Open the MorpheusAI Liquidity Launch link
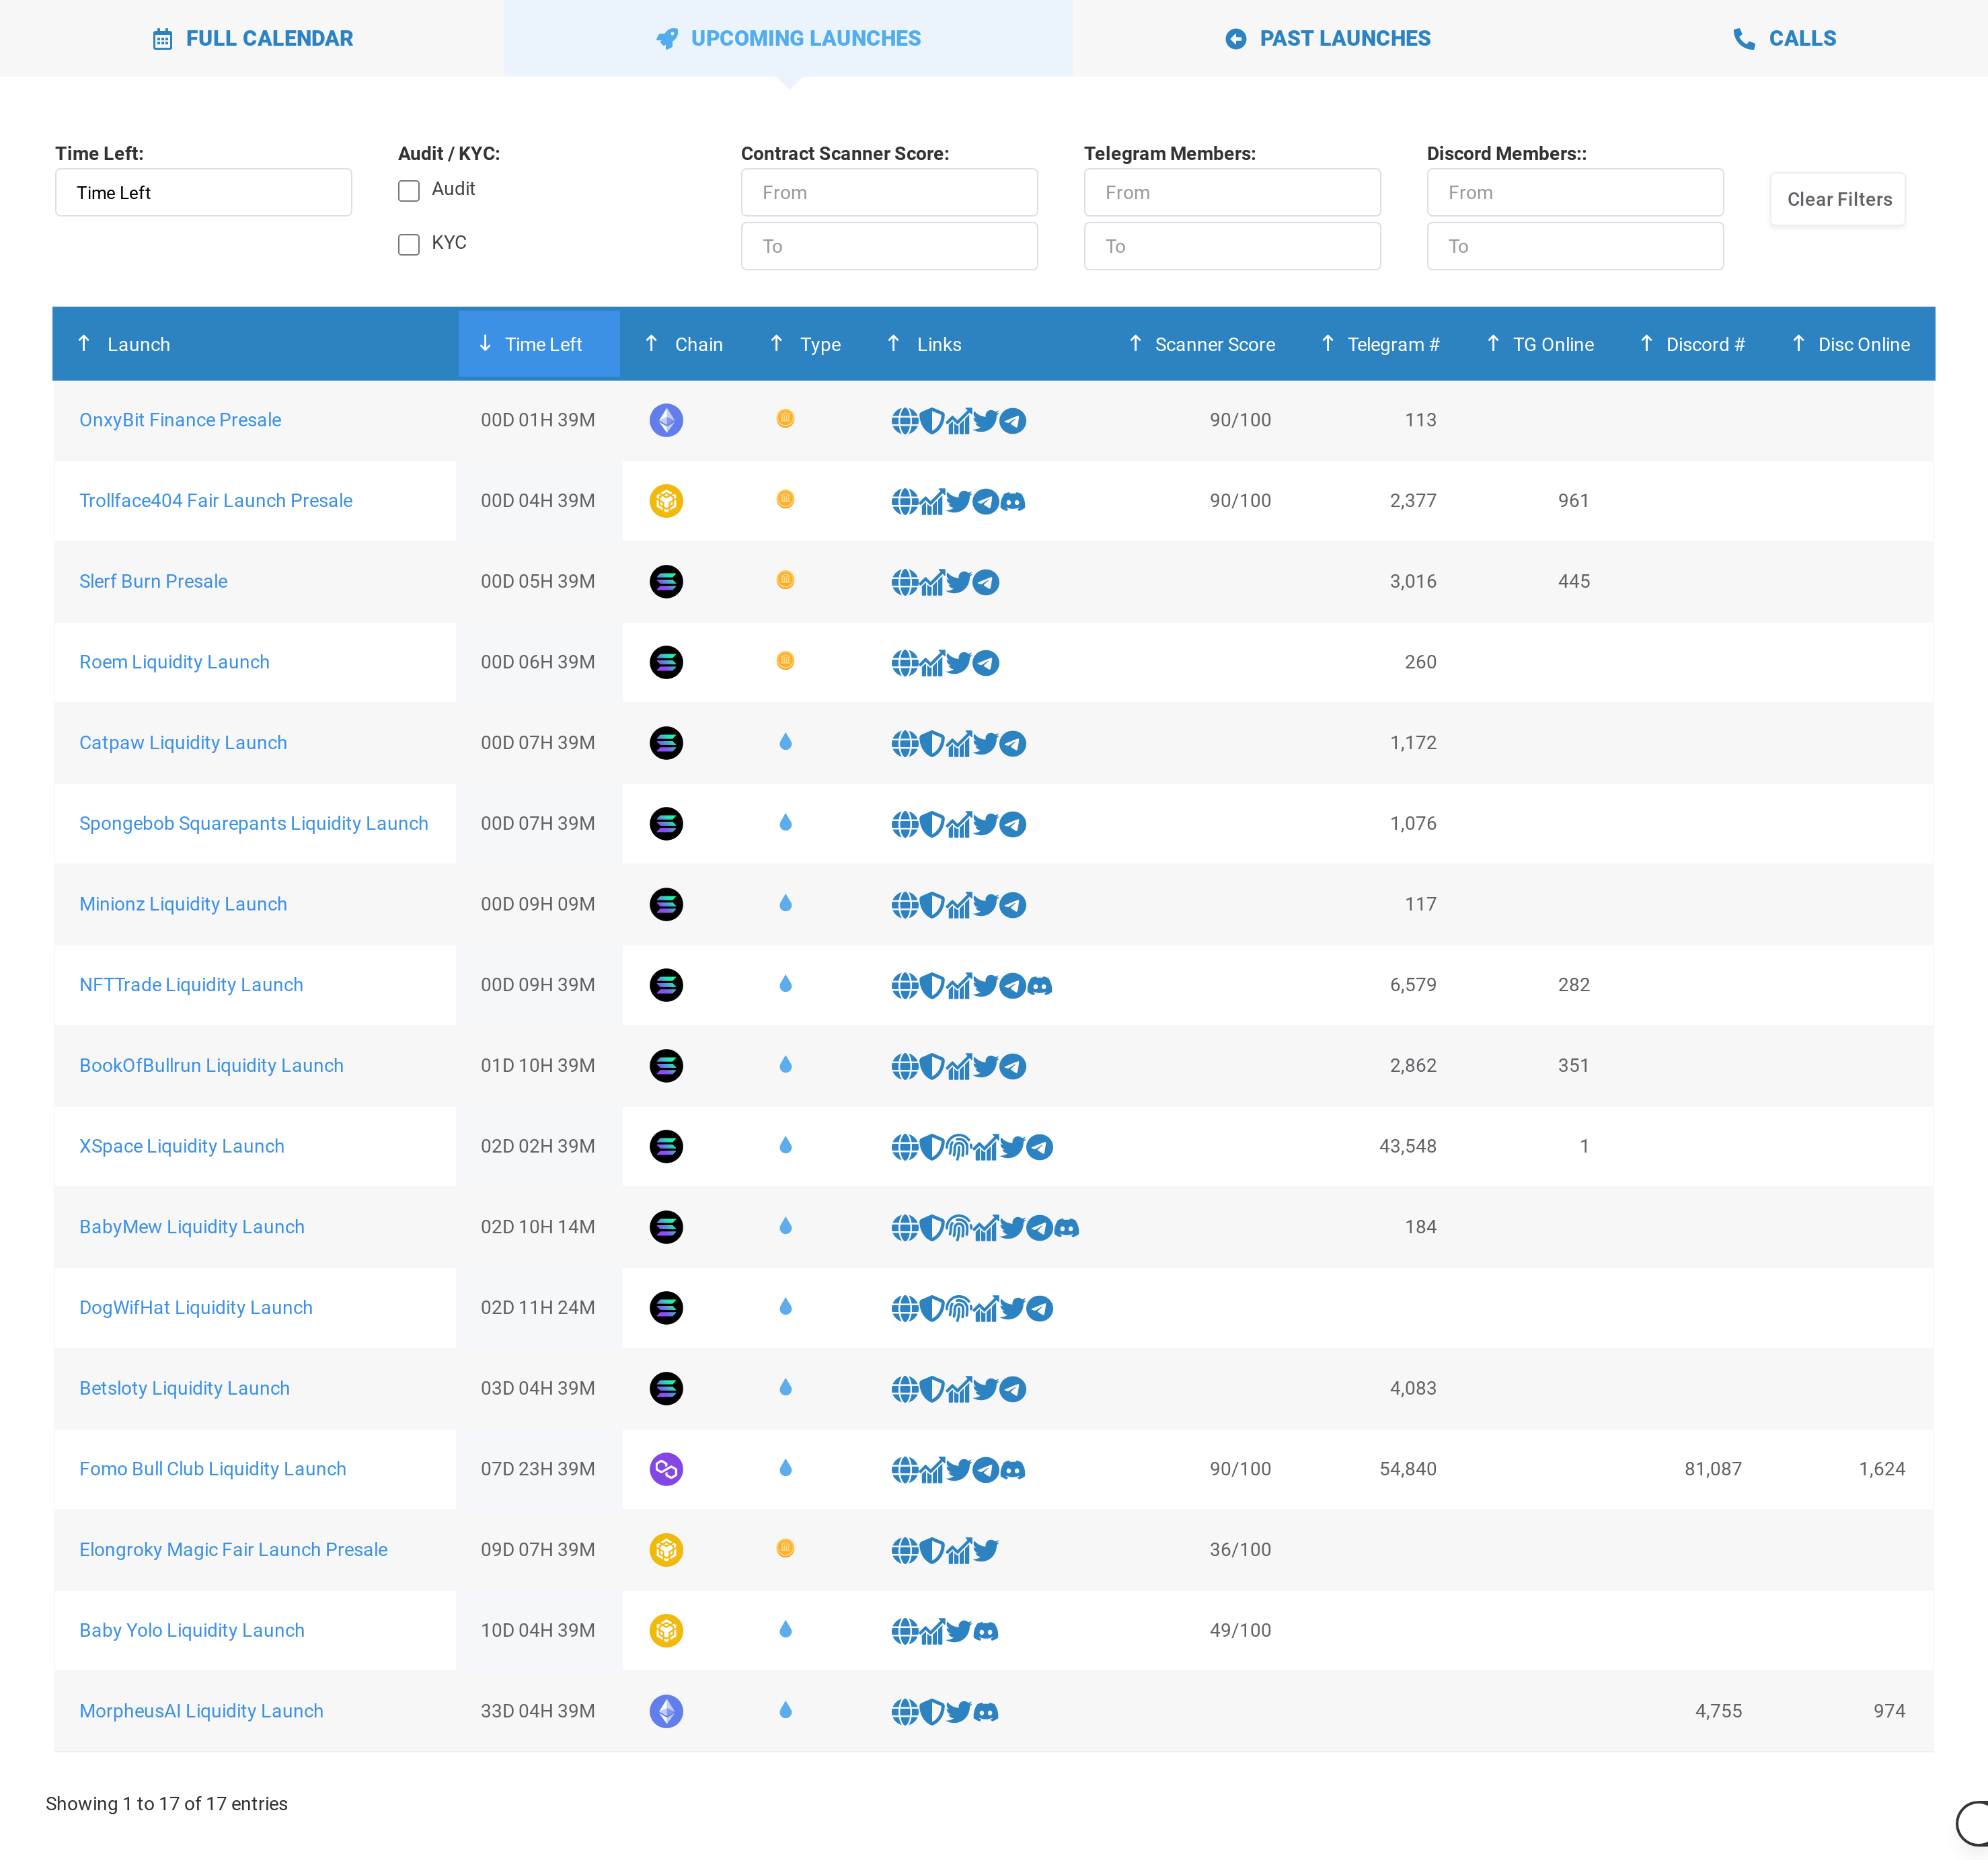The height and width of the screenshot is (1860, 1988). click(x=201, y=1711)
